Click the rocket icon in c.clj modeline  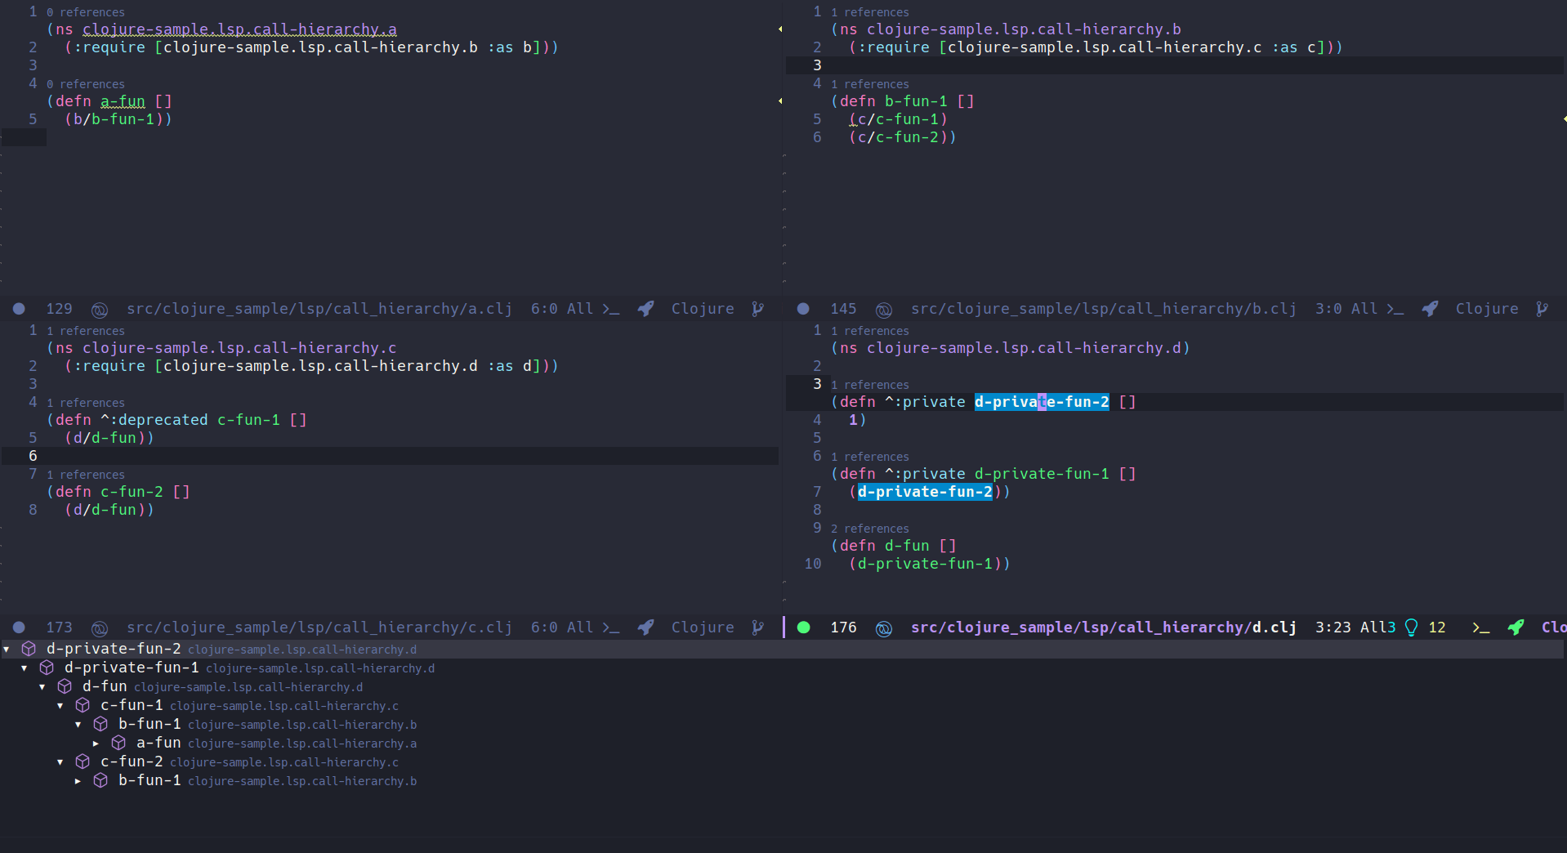[645, 627]
